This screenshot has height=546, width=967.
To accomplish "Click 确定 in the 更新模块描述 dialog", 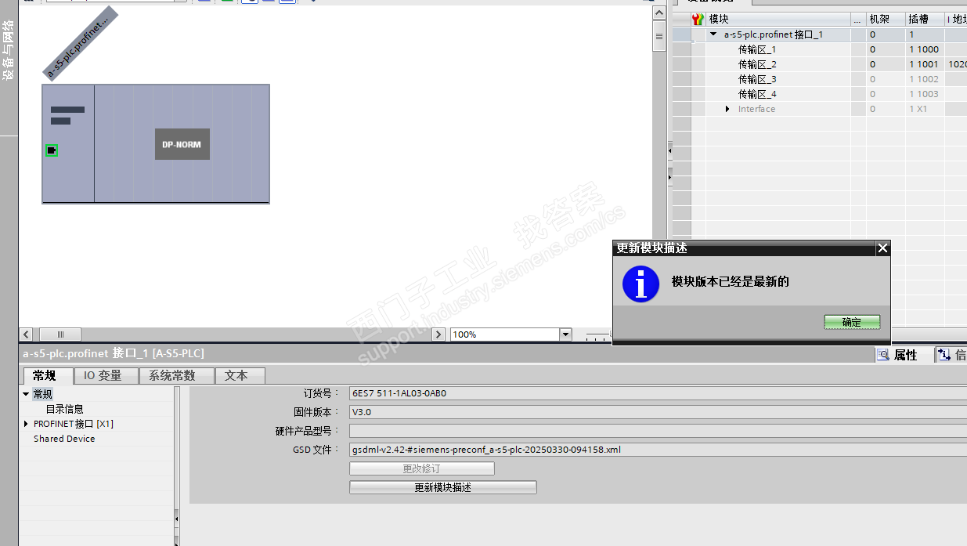I will [852, 322].
